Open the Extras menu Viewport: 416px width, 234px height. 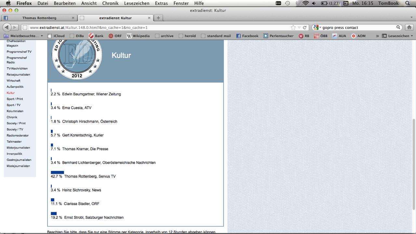point(162,3)
